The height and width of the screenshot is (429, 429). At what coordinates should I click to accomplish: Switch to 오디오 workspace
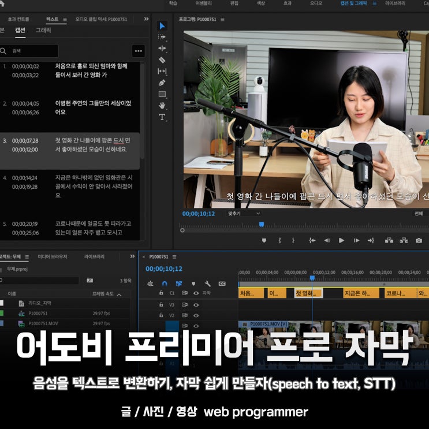pos(316,3)
